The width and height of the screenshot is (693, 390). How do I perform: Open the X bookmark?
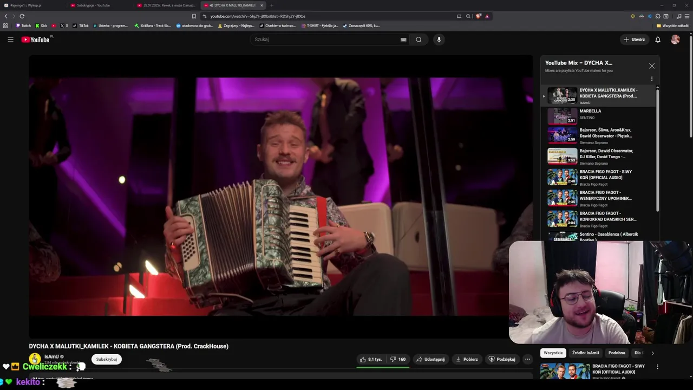coord(64,25)
